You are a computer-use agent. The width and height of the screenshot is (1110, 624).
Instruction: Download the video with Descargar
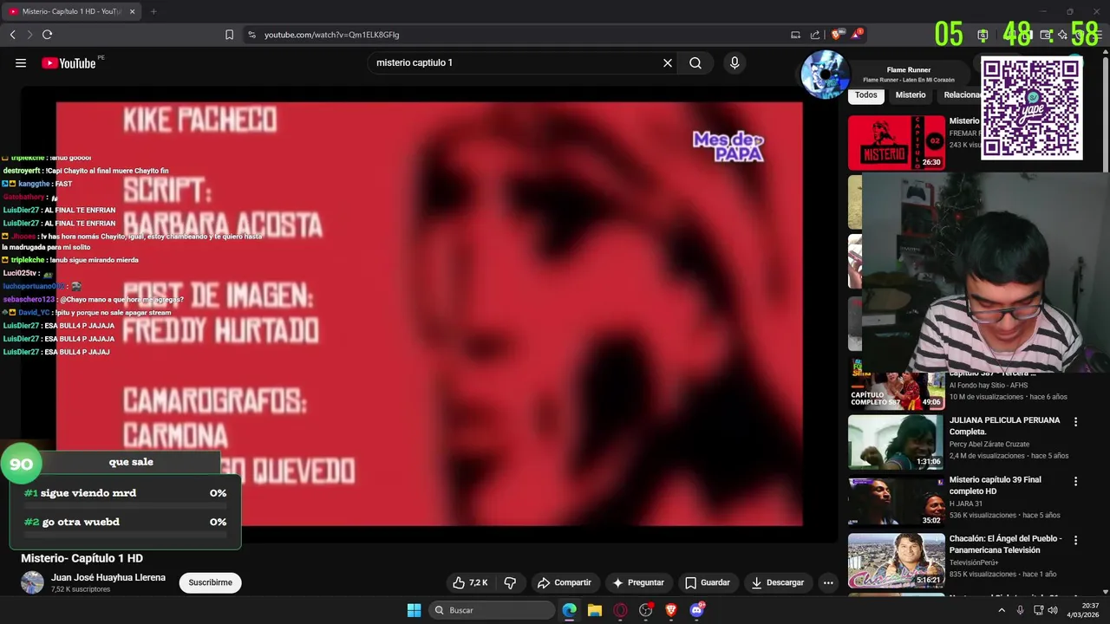point(777,582)
